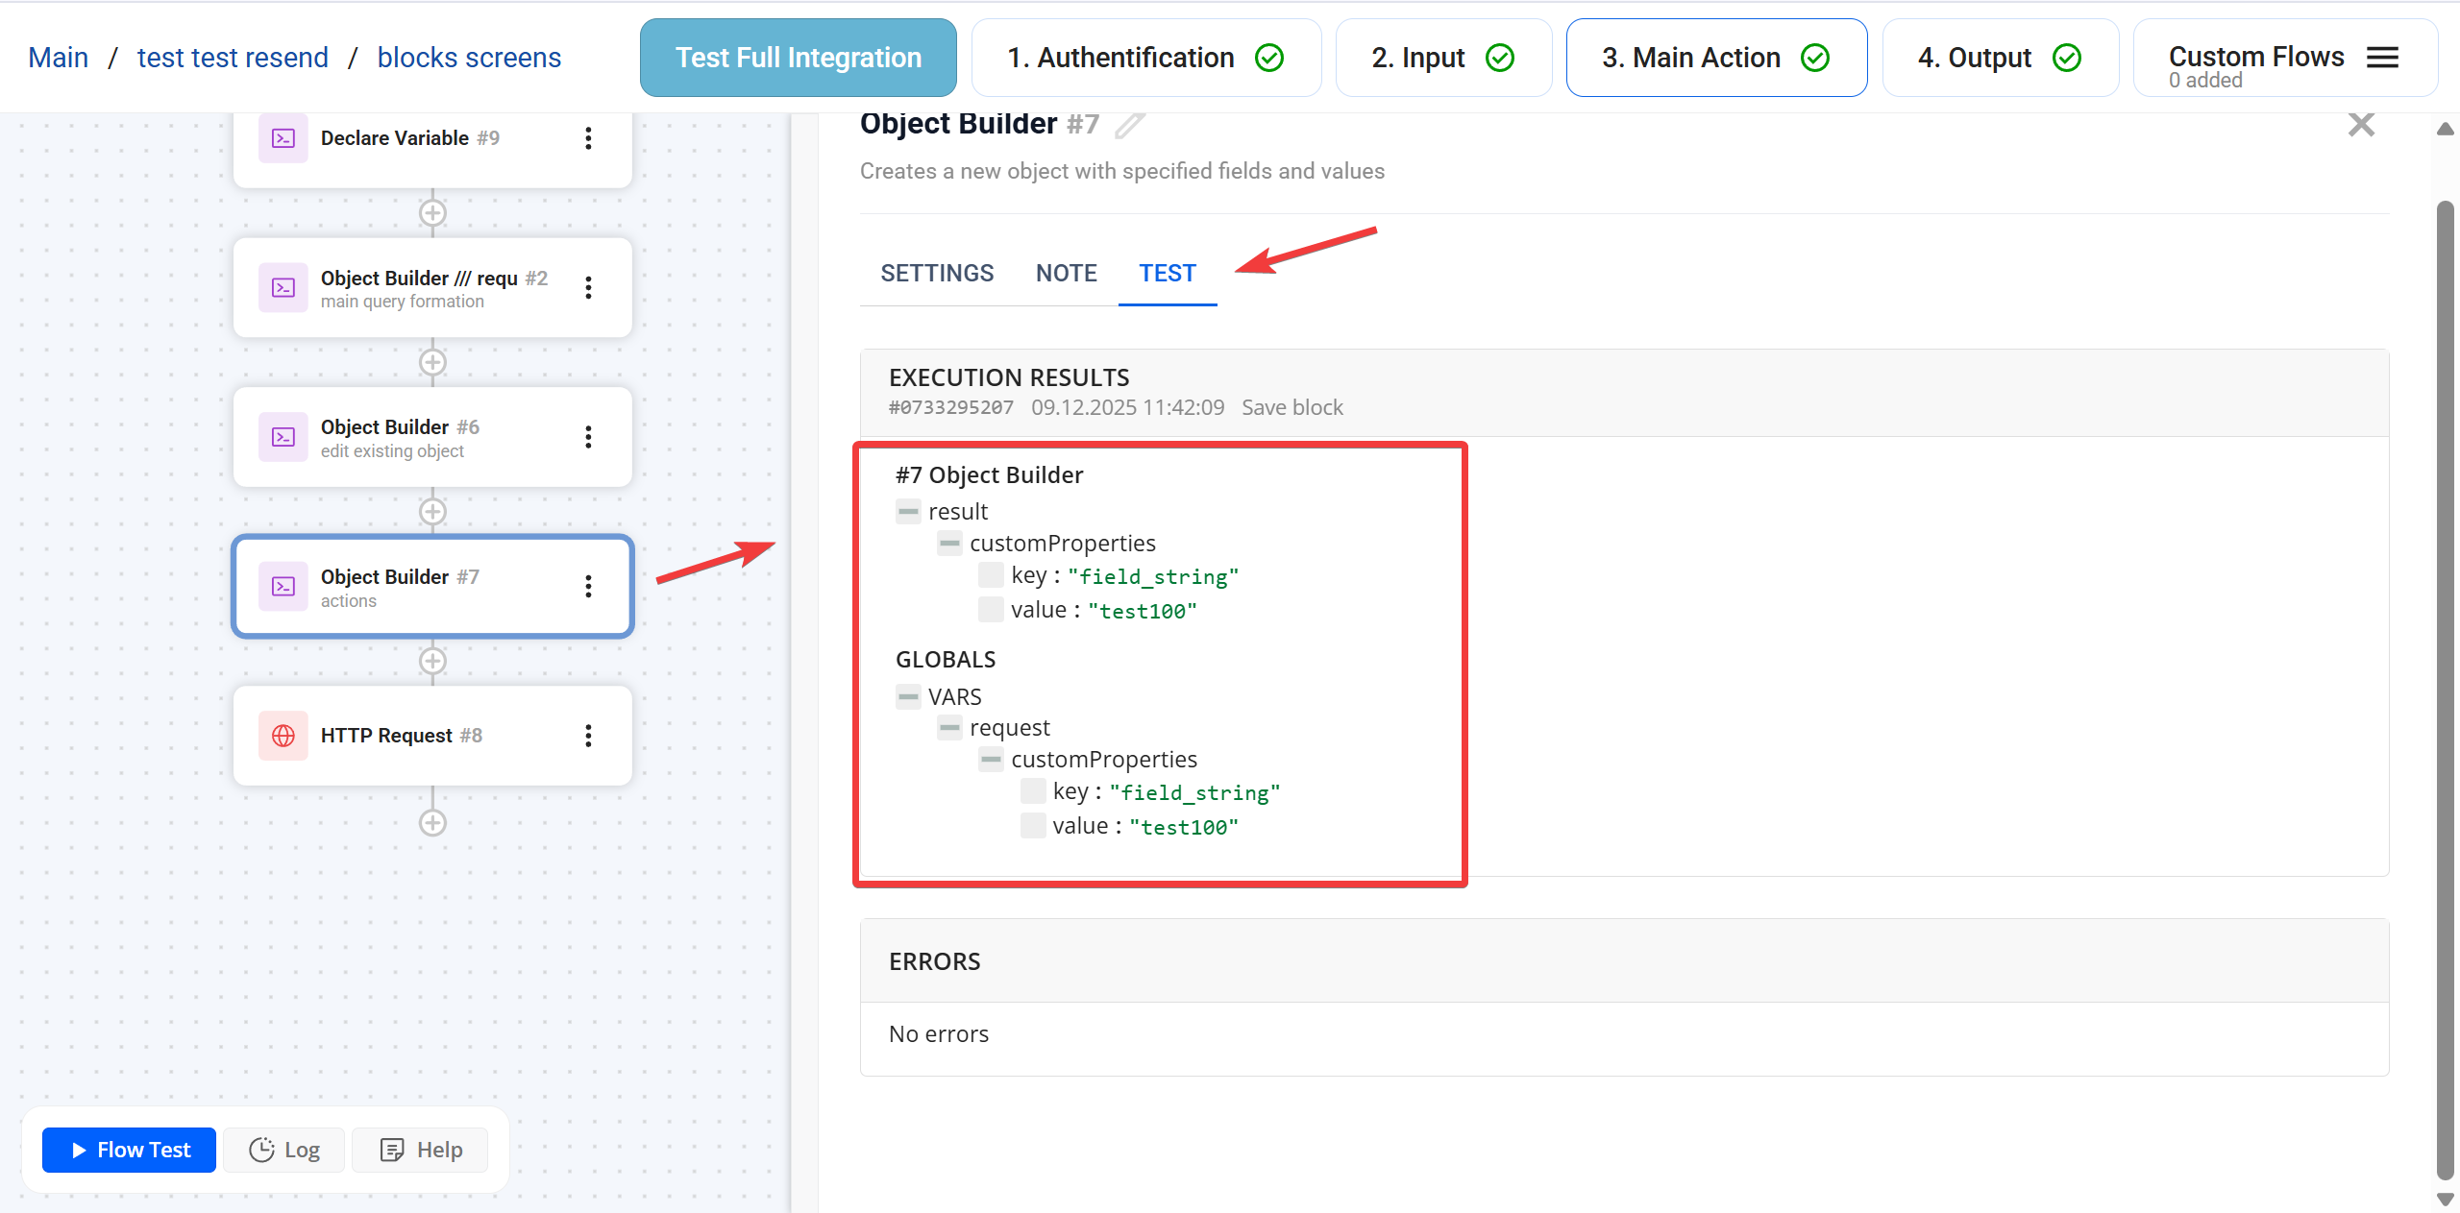Click the Flow Test button

coord(130,1150)
